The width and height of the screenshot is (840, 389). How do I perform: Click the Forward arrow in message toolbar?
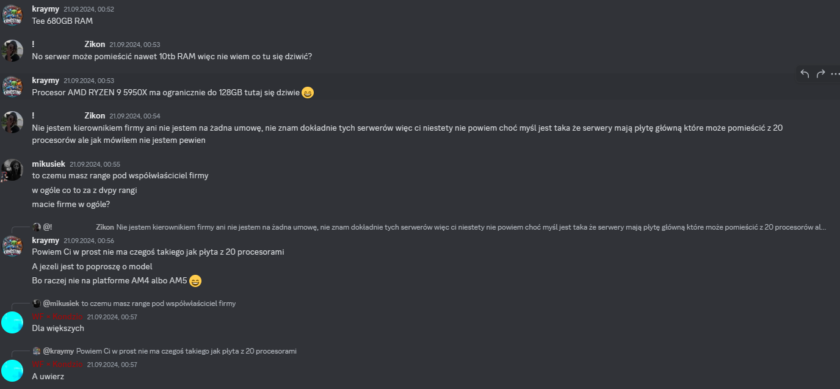pos(820,74)
